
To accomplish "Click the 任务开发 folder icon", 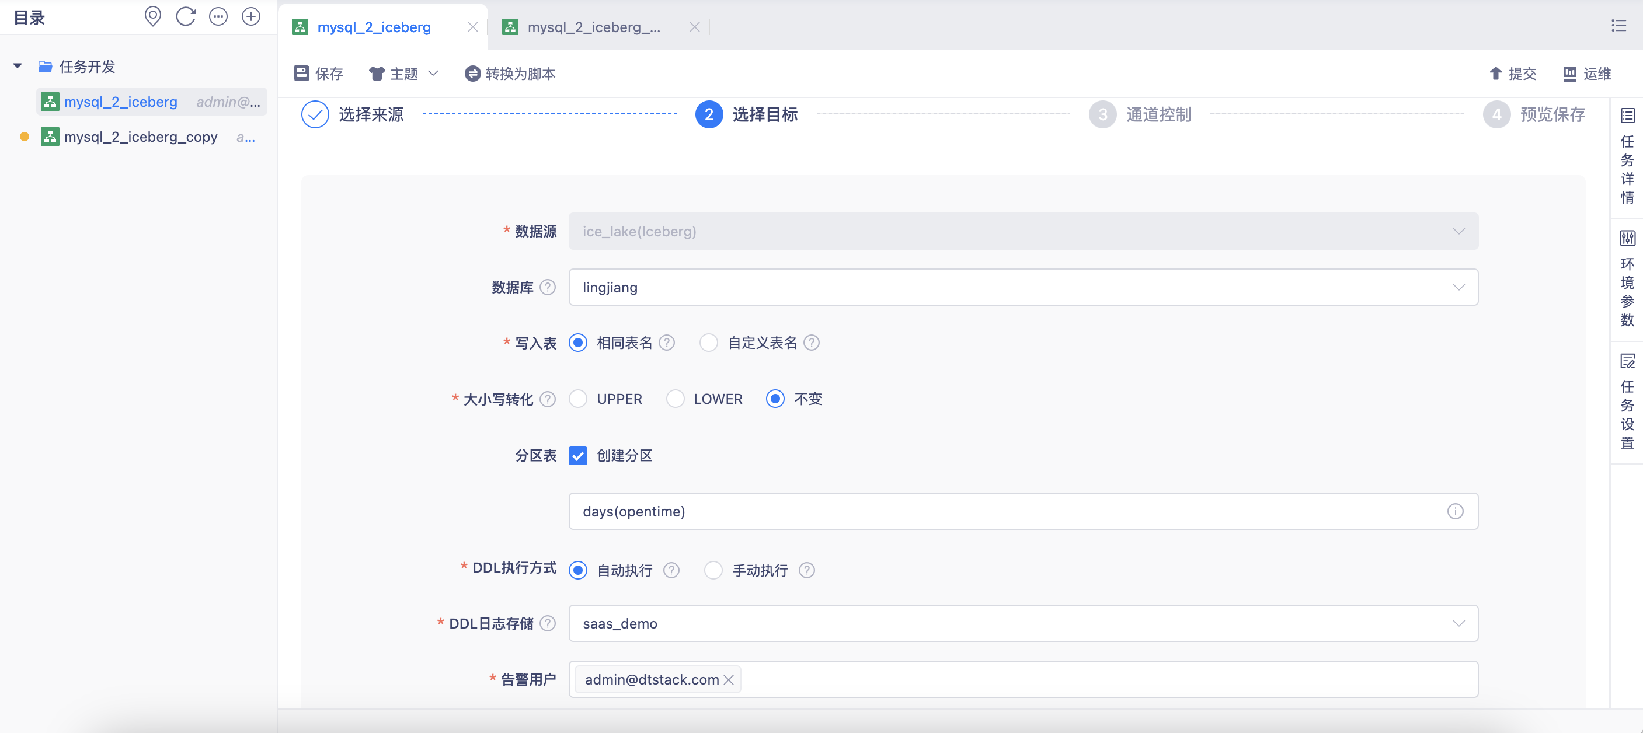I will click(44, 67).
